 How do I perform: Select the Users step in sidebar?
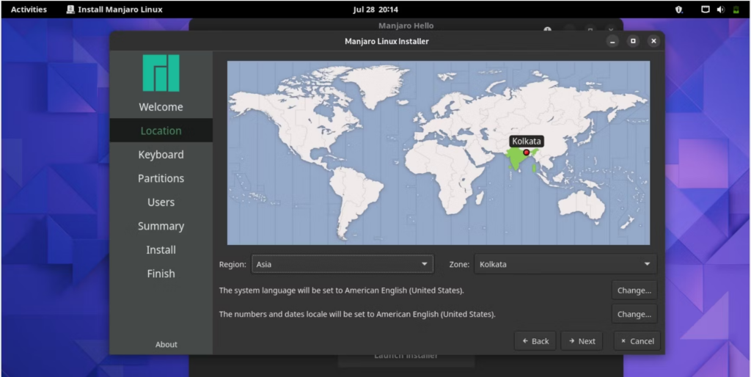[x=161, y=202]
